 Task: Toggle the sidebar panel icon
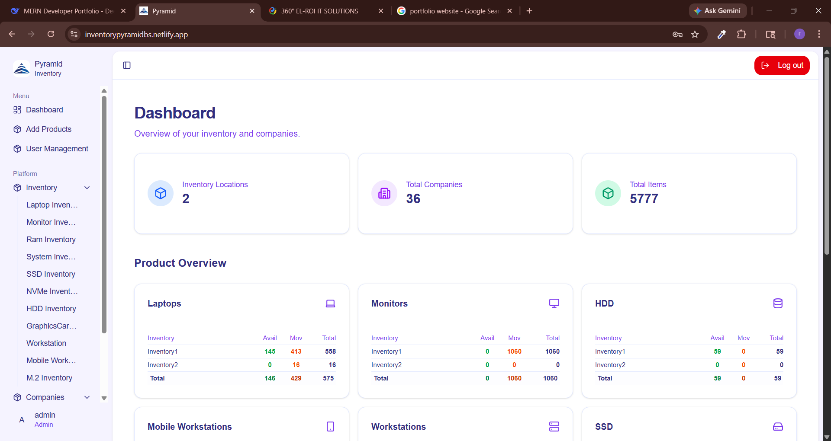127,65
